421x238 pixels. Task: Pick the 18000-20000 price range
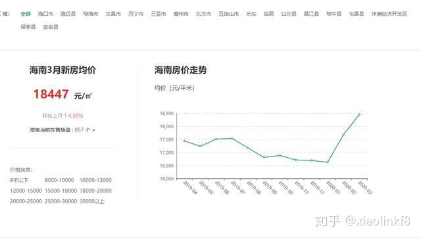95,191
